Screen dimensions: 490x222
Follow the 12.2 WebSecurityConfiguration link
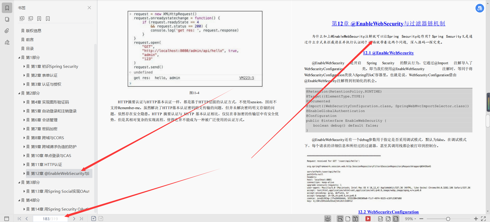pyautogui.click(x=388, y=212)
